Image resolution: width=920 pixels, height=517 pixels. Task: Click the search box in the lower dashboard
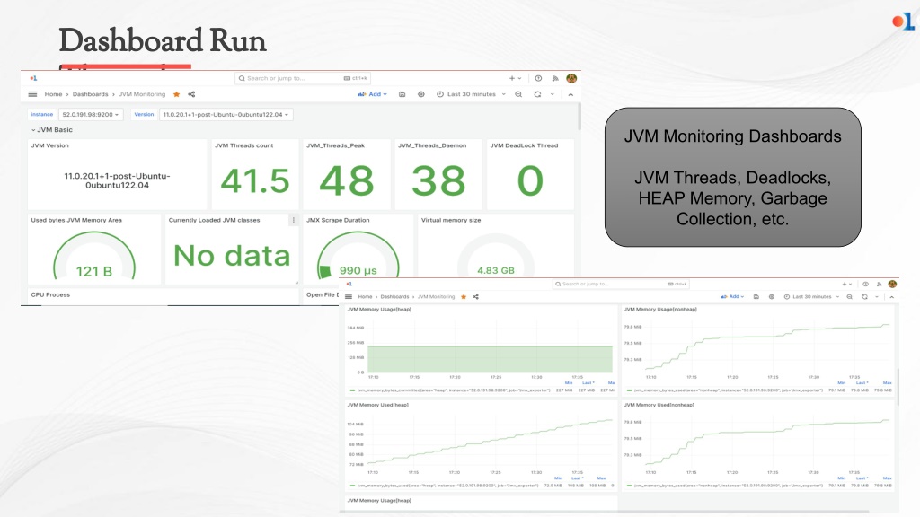(621, 284)
